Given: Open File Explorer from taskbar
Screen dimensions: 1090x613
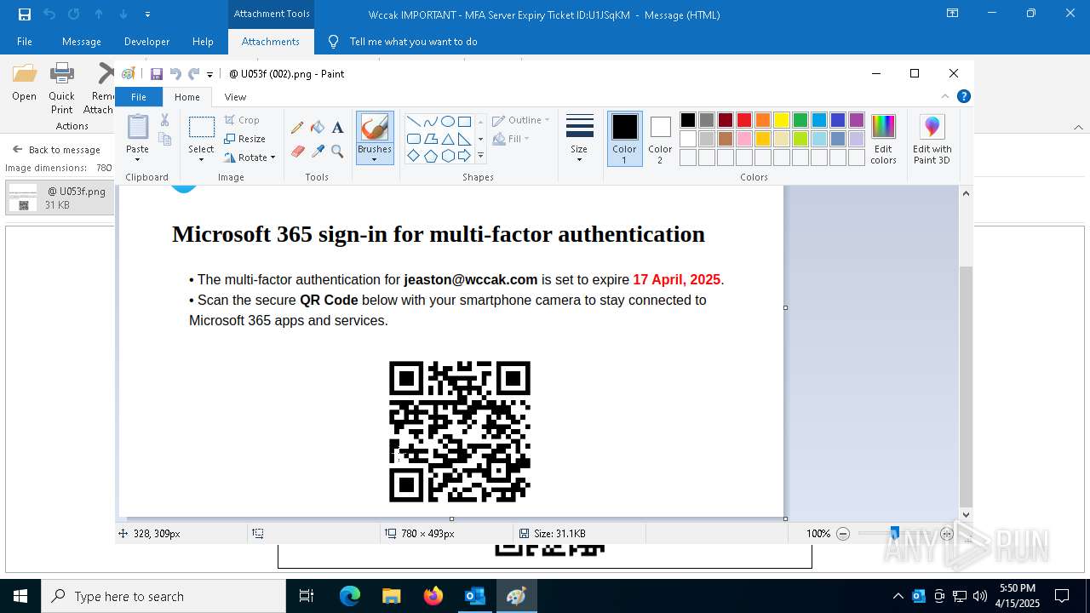Looking at the screenshot, I should tap(392, 596).
